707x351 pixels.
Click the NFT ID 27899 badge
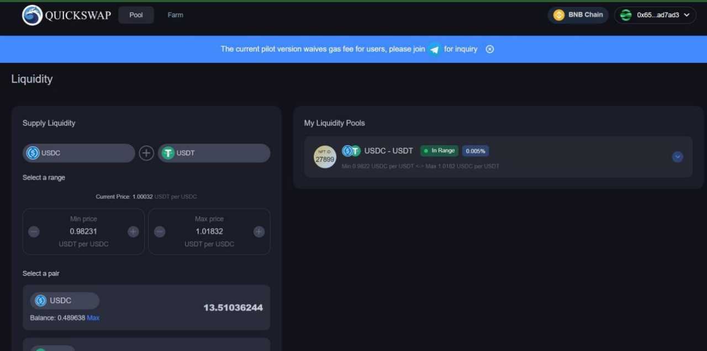(x=325, y=157)
